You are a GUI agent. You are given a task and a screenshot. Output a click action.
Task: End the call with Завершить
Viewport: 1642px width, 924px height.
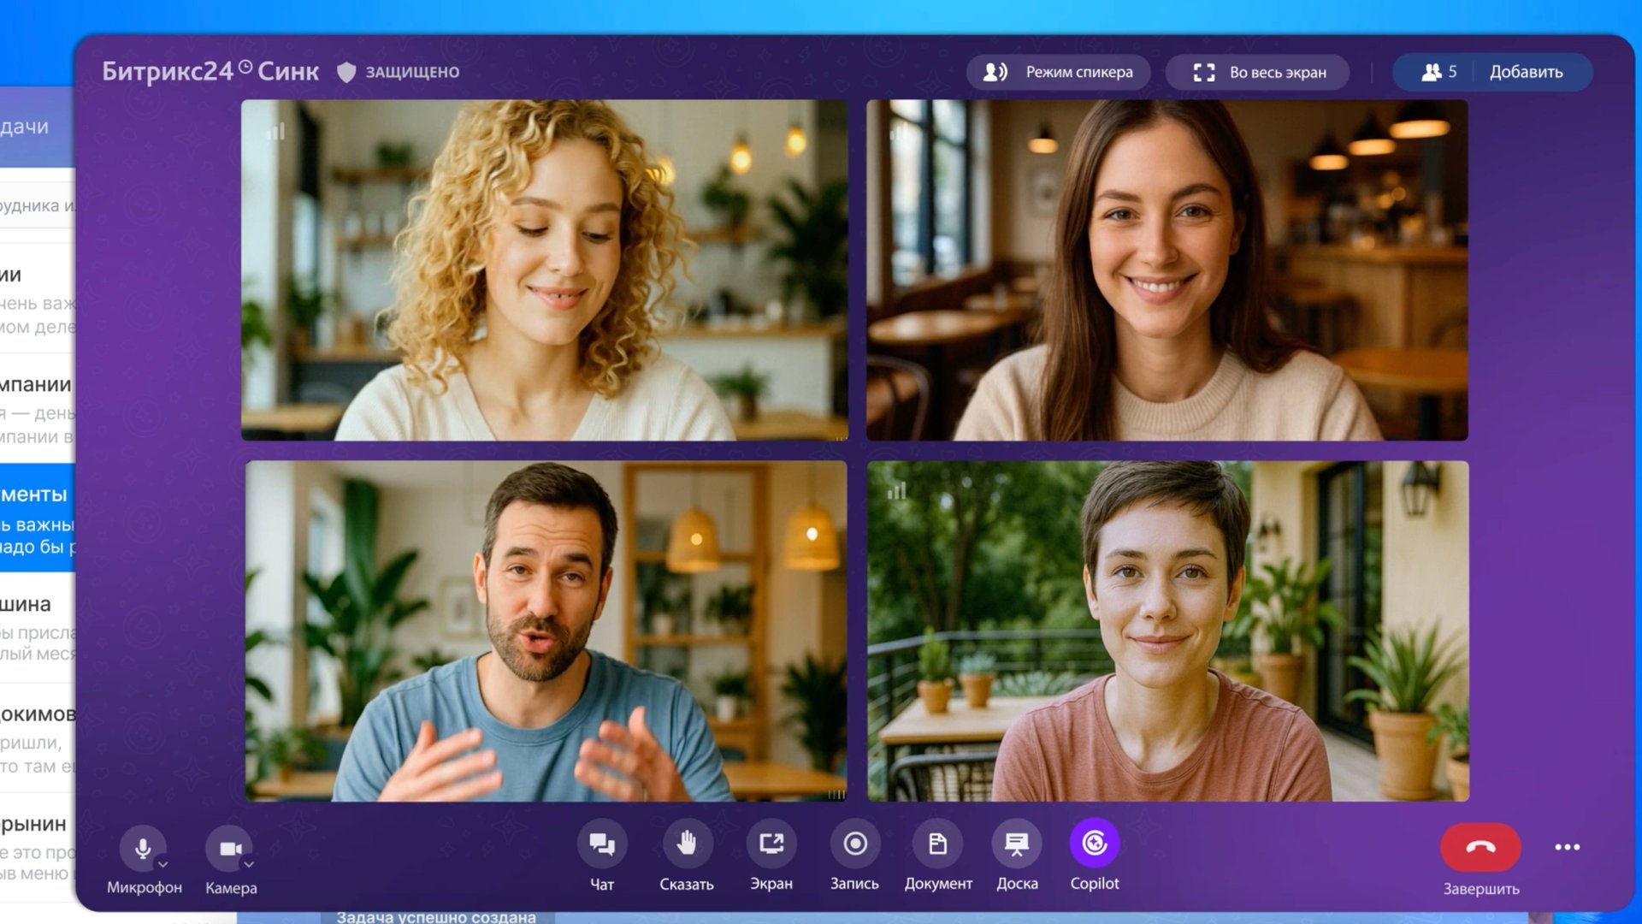[1480, 847]
